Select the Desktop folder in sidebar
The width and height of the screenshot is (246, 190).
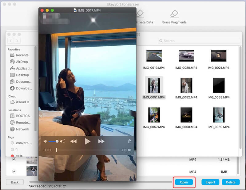click(22, 75)
